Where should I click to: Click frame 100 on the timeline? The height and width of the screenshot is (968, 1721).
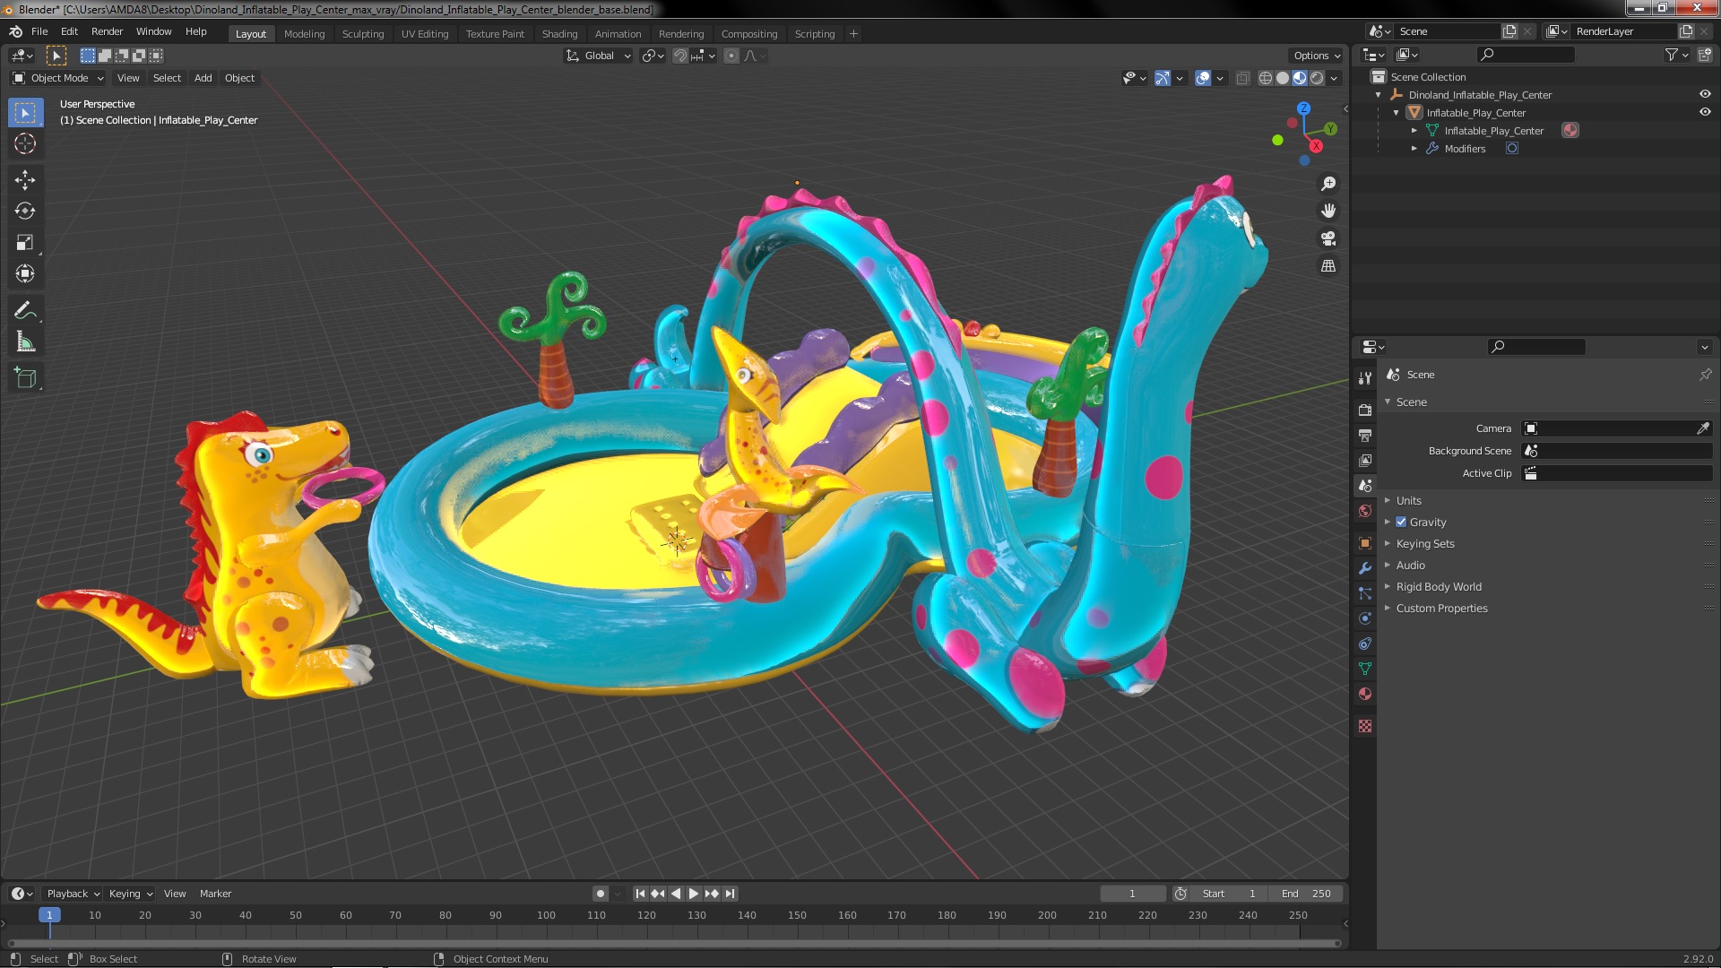(546, 916)
